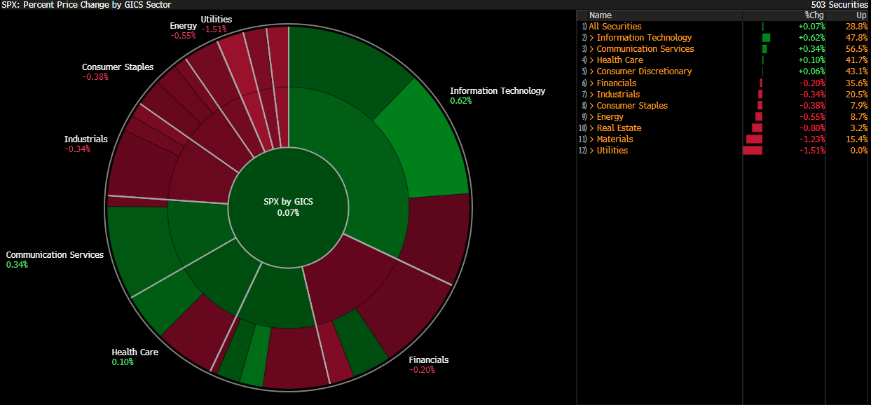Click the red bar in the Materials row

pyautogui.click(x=754, y=139)
